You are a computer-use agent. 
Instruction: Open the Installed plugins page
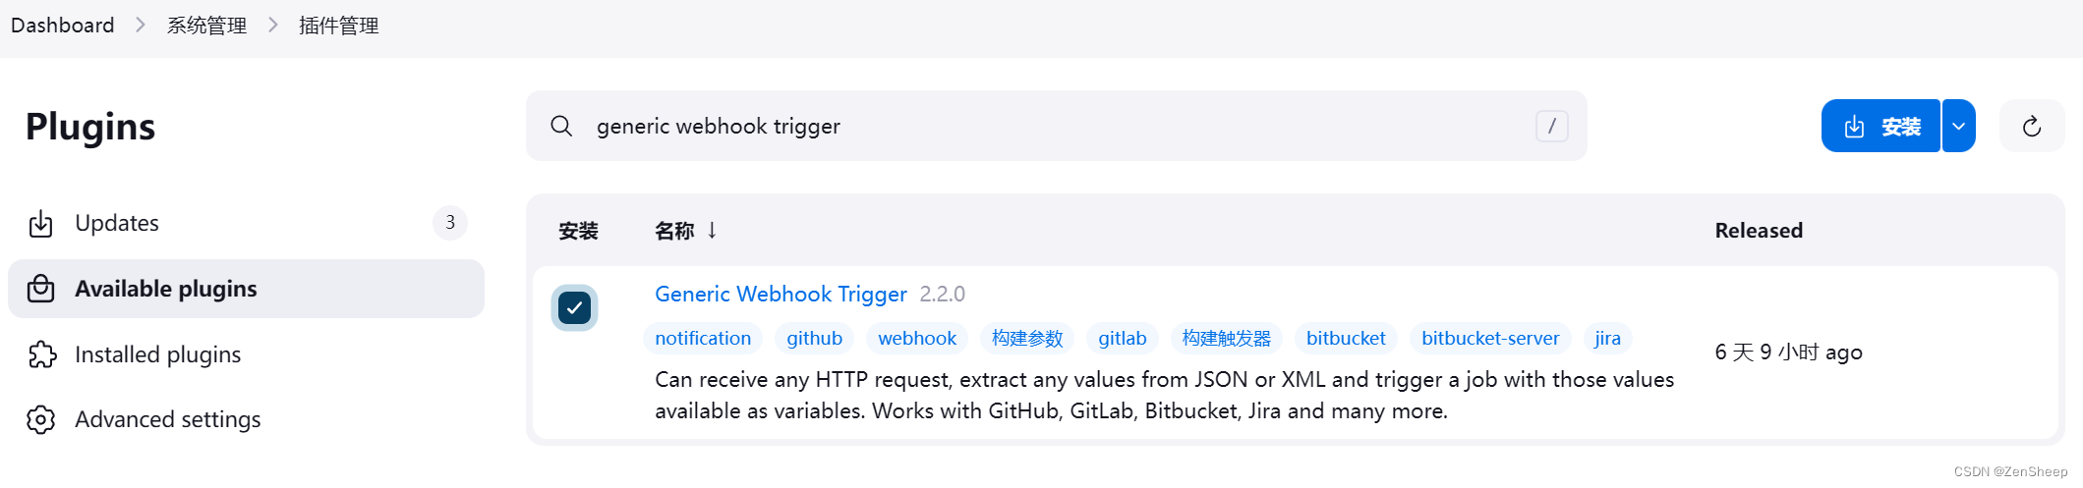157,354
